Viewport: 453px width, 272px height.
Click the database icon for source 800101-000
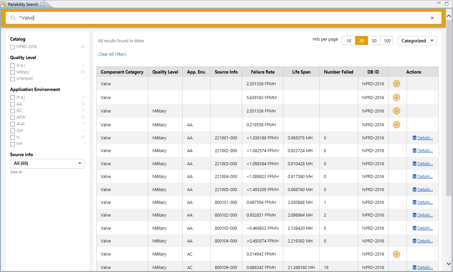pyautogui.click(x=414, y=202)
